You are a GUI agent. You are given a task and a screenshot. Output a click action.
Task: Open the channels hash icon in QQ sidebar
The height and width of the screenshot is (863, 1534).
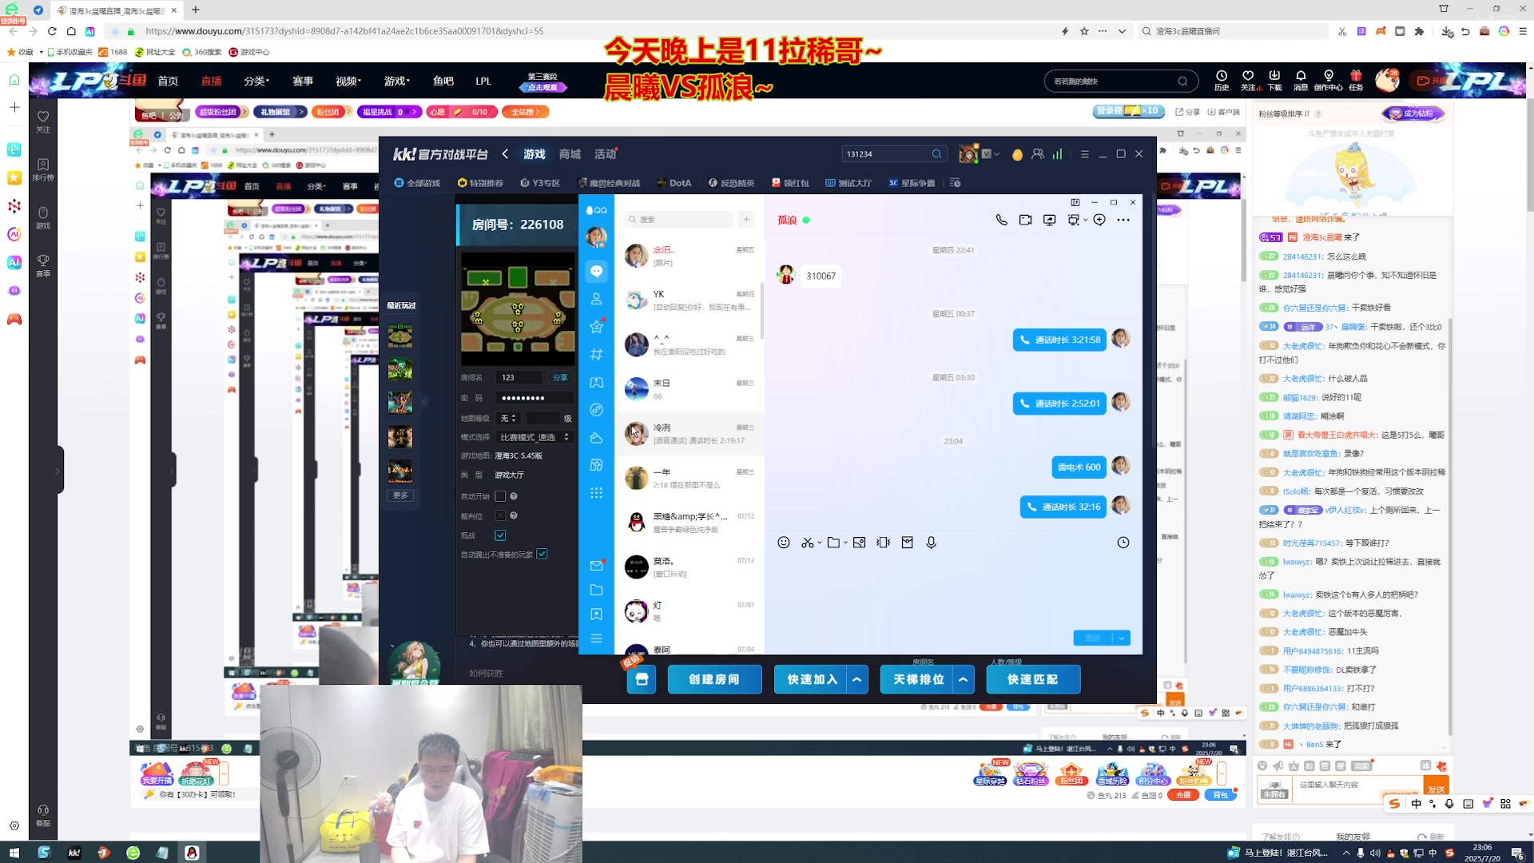[x=596, y=355]
